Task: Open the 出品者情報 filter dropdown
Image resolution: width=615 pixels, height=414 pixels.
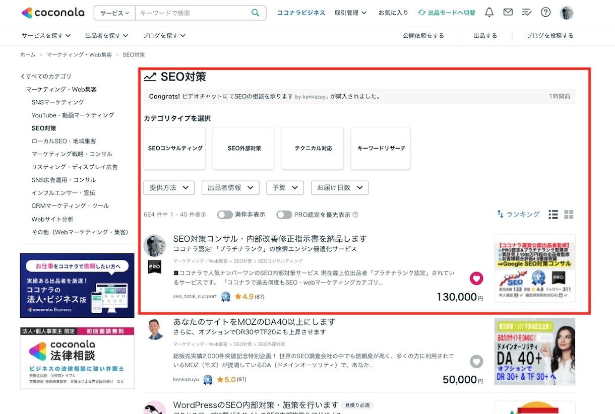Action: 230,188
